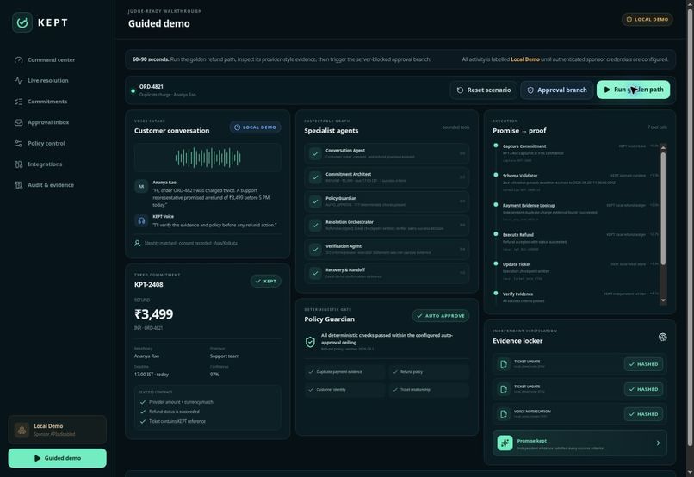Viewport: 694px width, 477px height.
Task: Toggle the Customer identity check
Action: (x=344, y=390)
